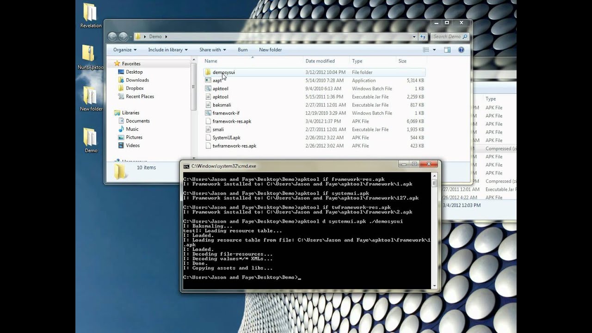Viewport: 592px width, 333px height.
Task: Click the navigation pane vertical scrollbar
Action: [x=194, y=88]
